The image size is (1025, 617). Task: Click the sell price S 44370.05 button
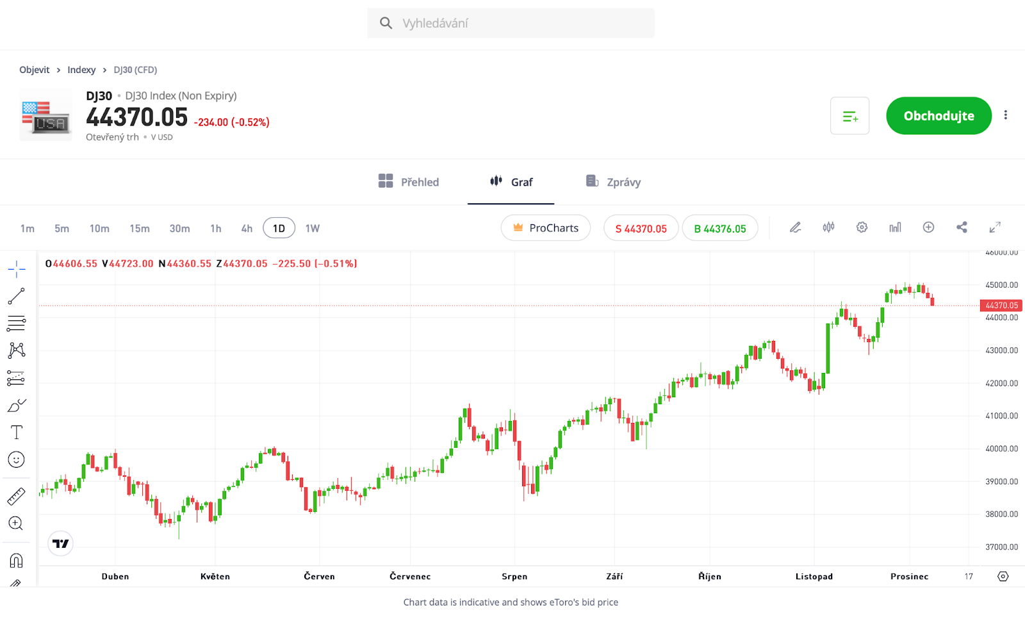click(x=641, y=228)
